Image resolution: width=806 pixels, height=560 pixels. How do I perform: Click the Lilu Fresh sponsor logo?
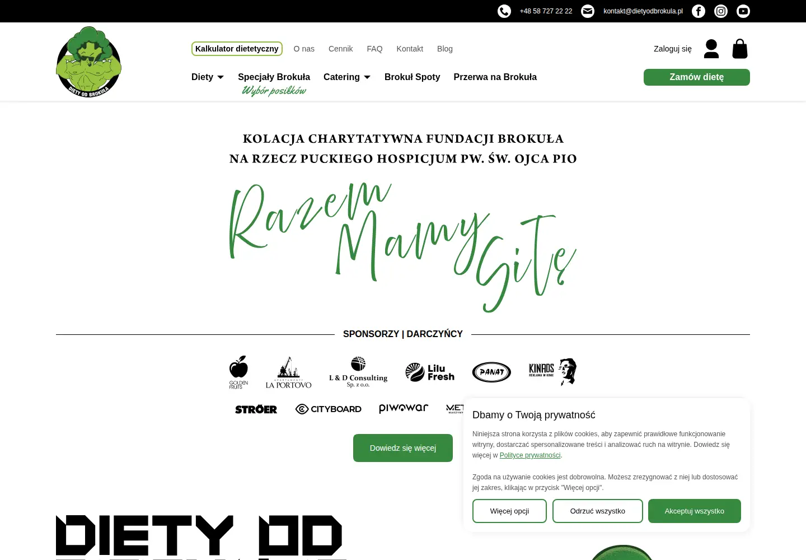(430, 372)
